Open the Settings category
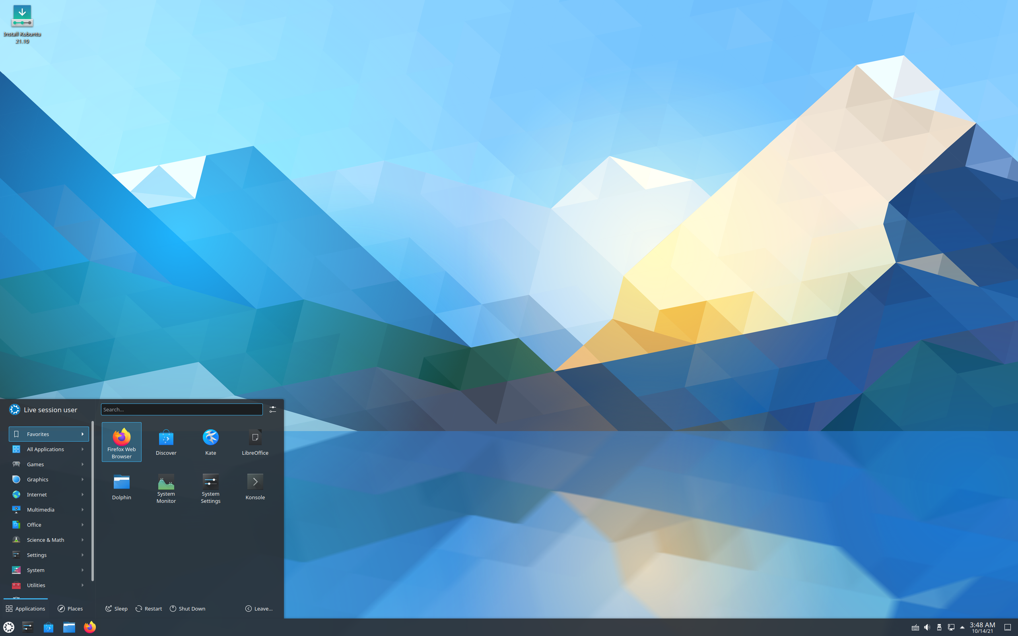Screen dimensions: 1018x636 pos(49,555)
